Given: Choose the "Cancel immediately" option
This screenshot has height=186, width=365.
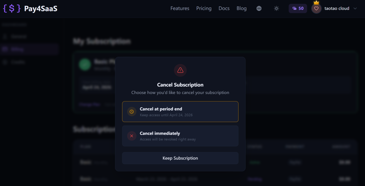Looking at the screenshot, I should click(180, 136).
